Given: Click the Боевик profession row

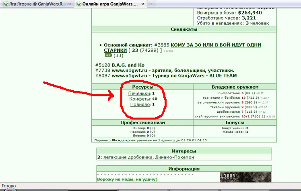Looking at the screenshot, I should click(144, 136).
